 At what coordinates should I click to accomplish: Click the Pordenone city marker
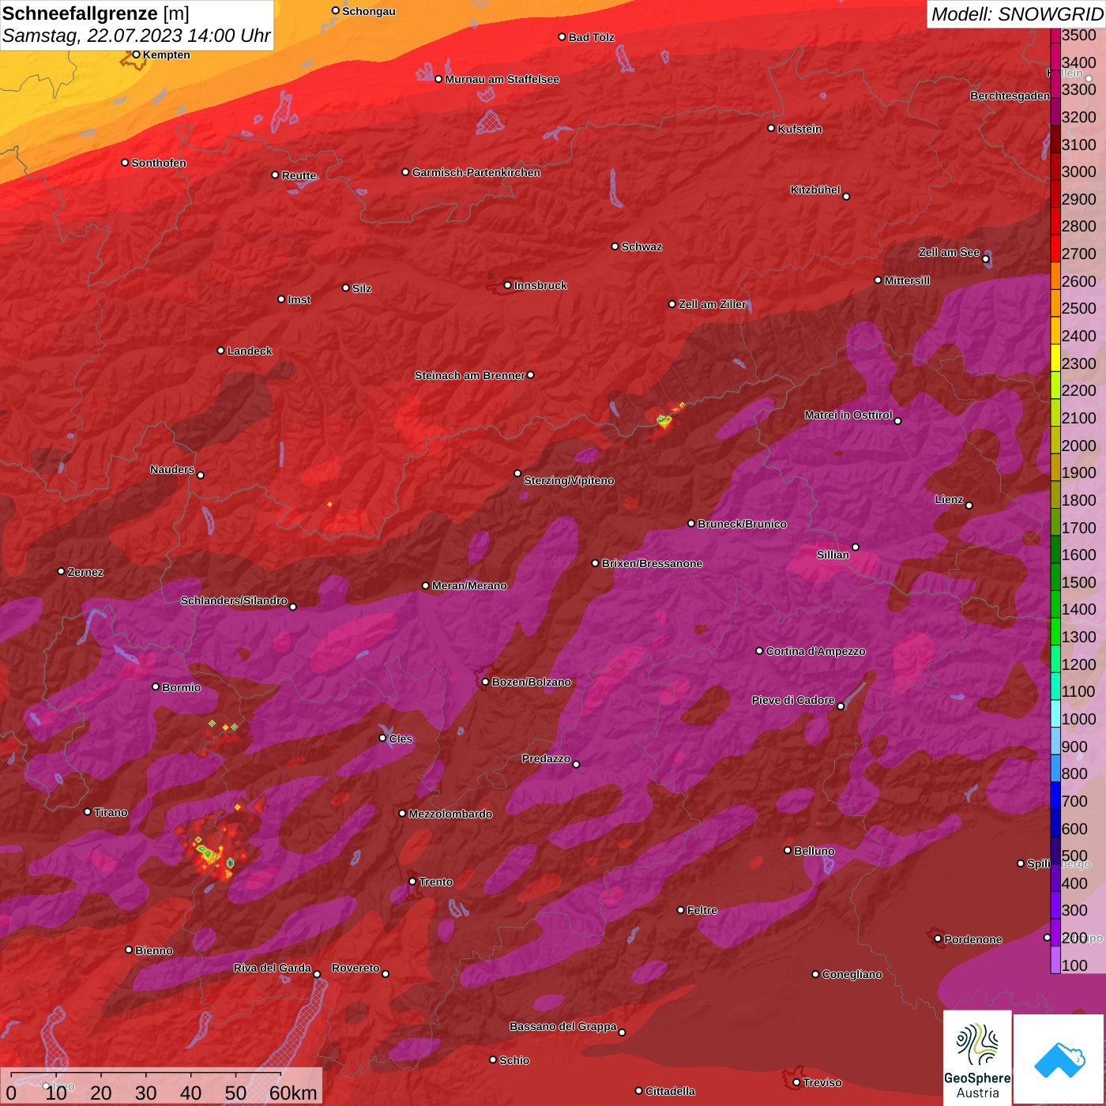click(938, 939)
